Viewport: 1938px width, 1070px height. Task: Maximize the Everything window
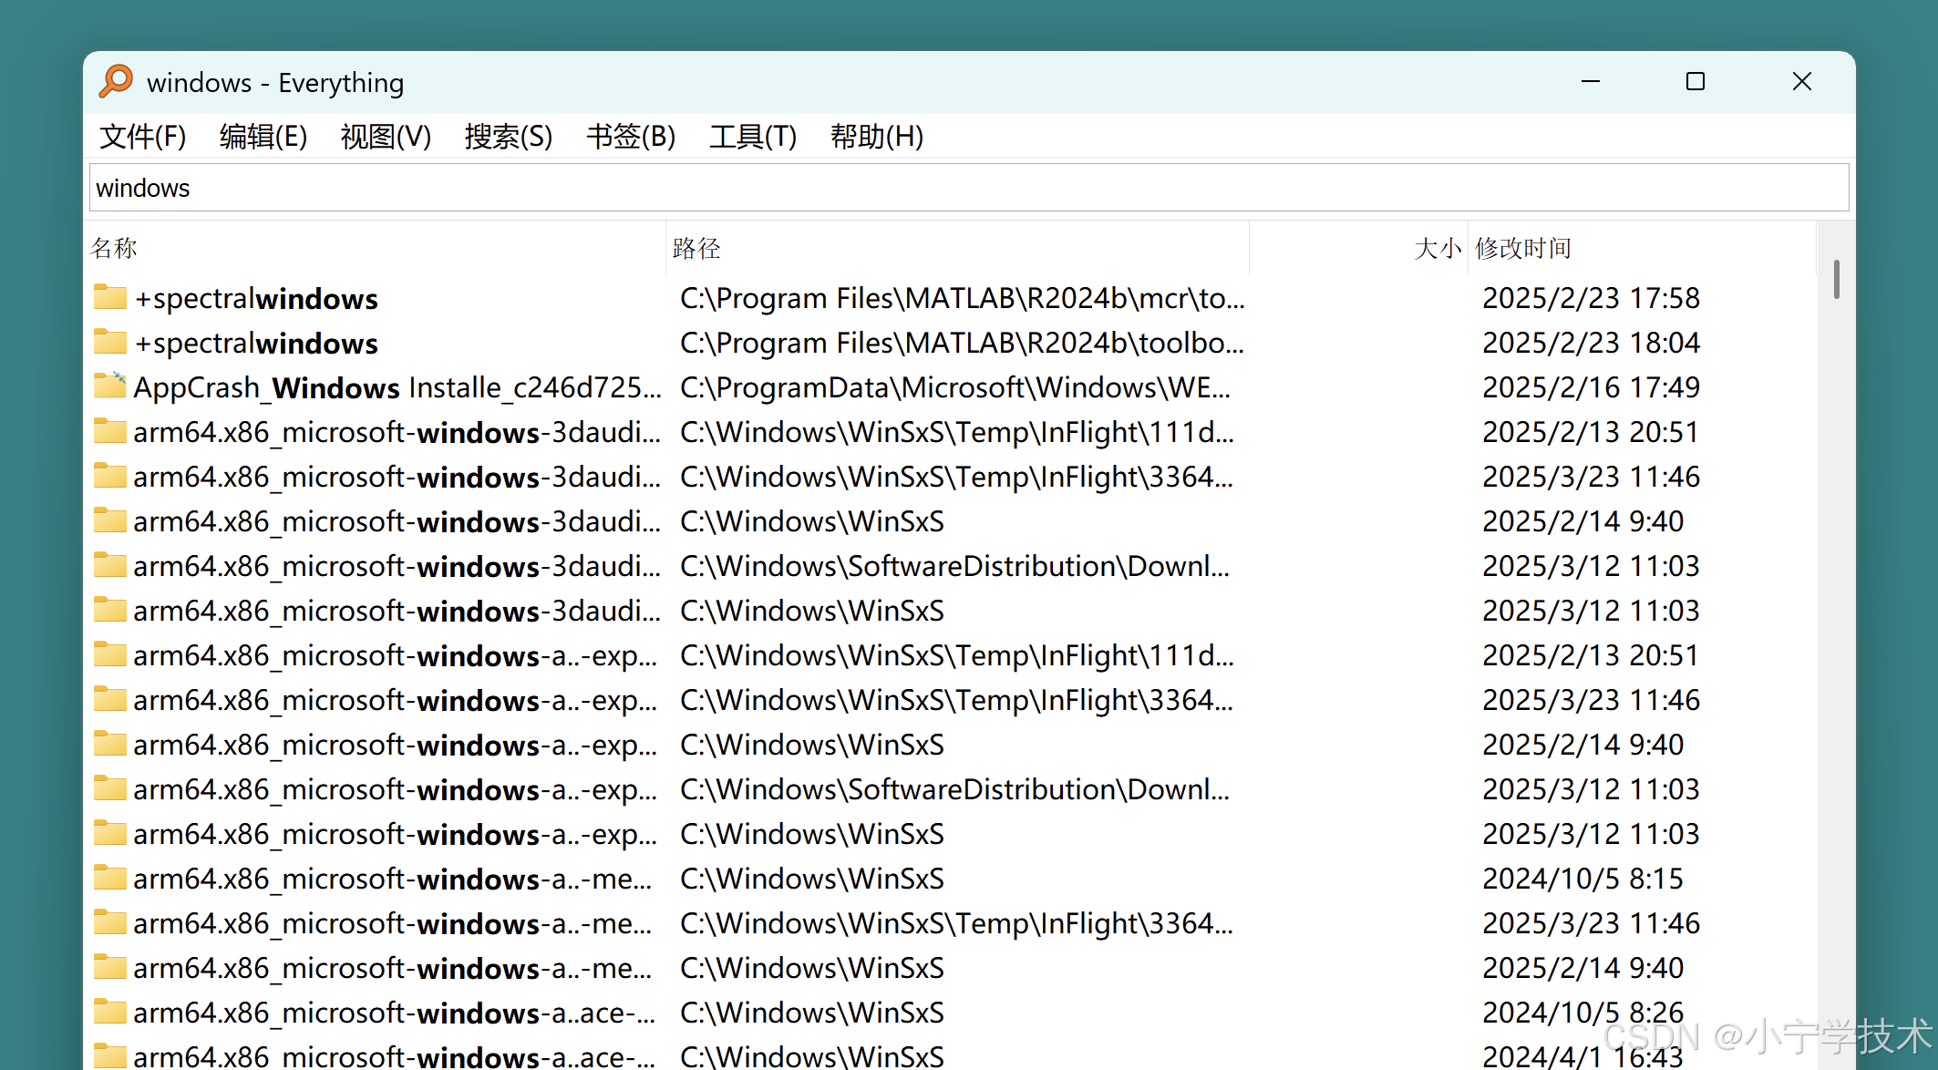point(1695,81)
